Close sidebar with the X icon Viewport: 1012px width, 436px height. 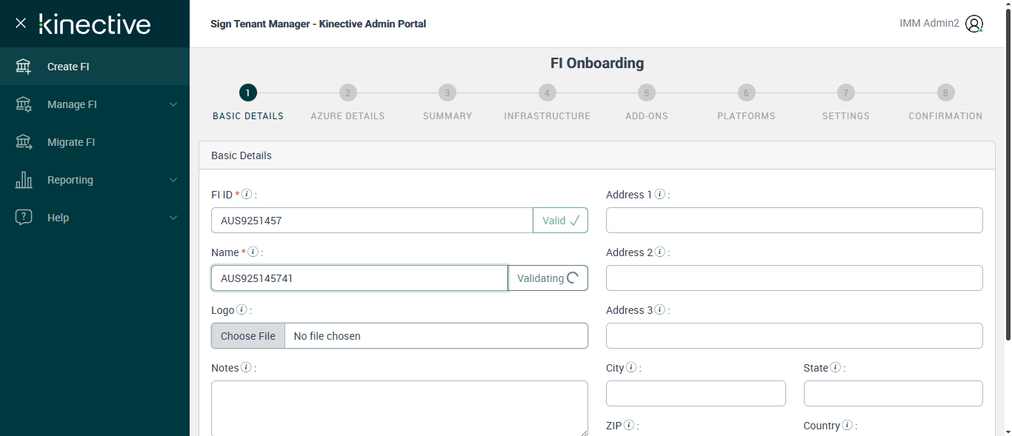(21, 23)
